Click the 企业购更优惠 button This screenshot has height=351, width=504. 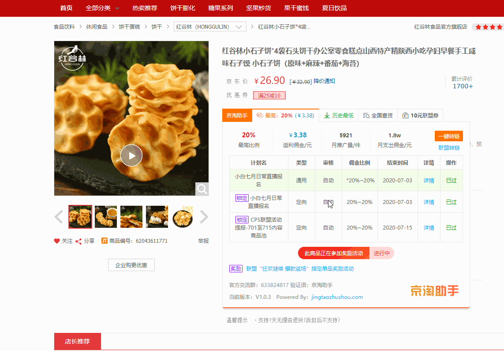(131, 265)
